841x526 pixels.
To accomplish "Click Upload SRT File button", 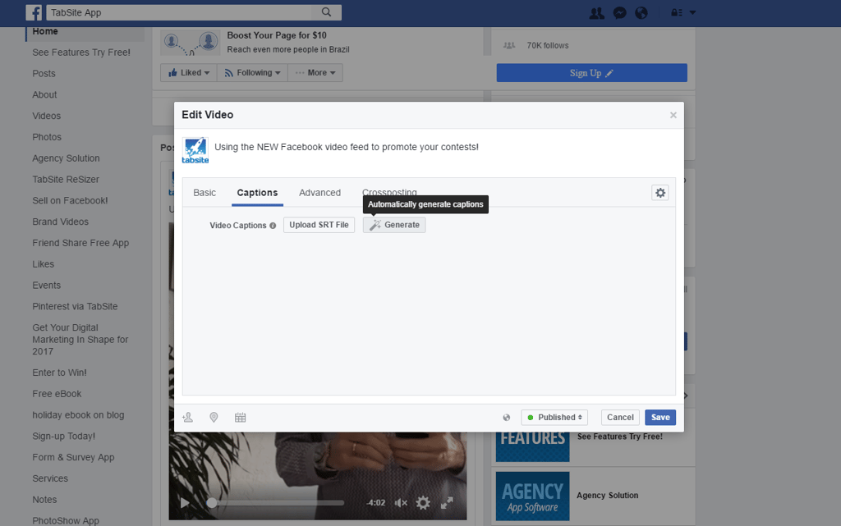I will click(319, 224).
